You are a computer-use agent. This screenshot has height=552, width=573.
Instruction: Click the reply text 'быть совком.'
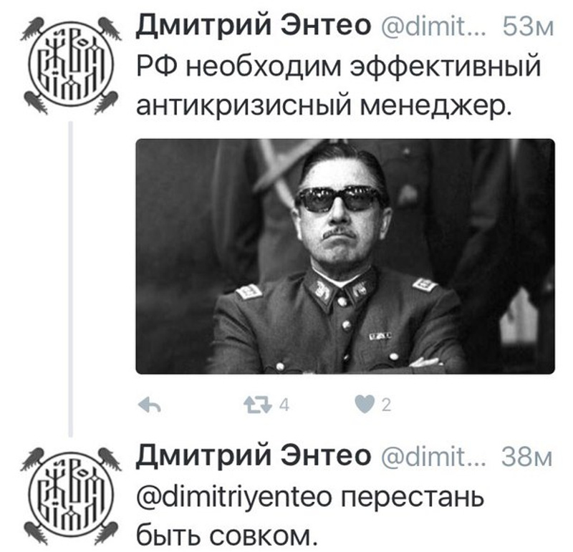225,535
